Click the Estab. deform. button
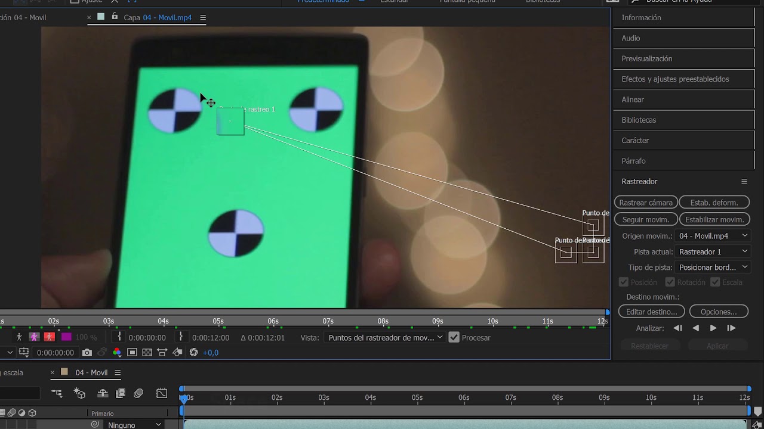This screenshot has width=764, height=429. (714, 203)
